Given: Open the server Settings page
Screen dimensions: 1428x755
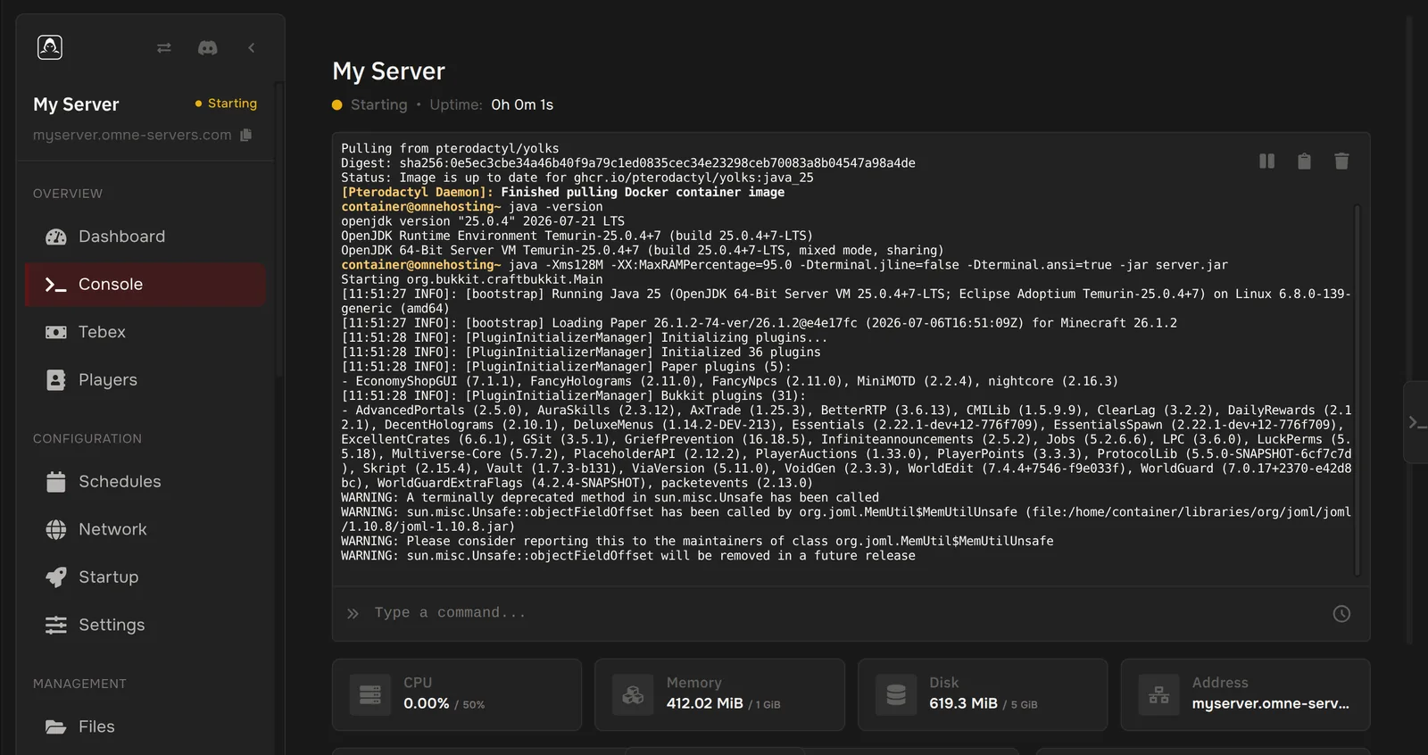Looking at the screenshot, I should 145,626.
